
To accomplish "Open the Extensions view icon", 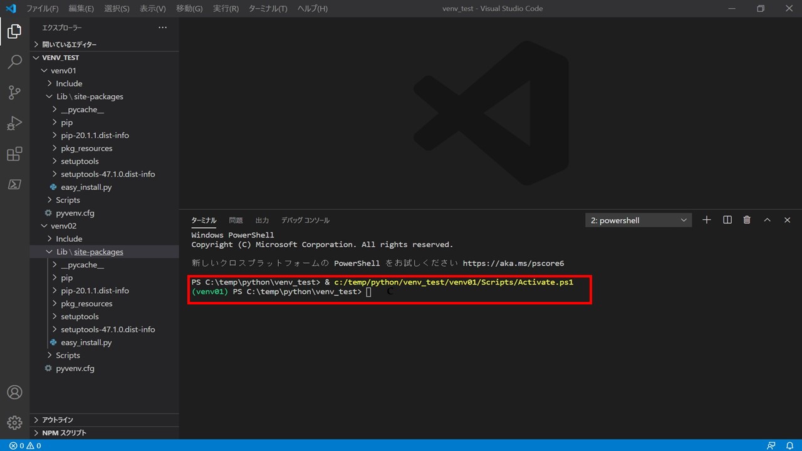I will click(x=14, y=153).
